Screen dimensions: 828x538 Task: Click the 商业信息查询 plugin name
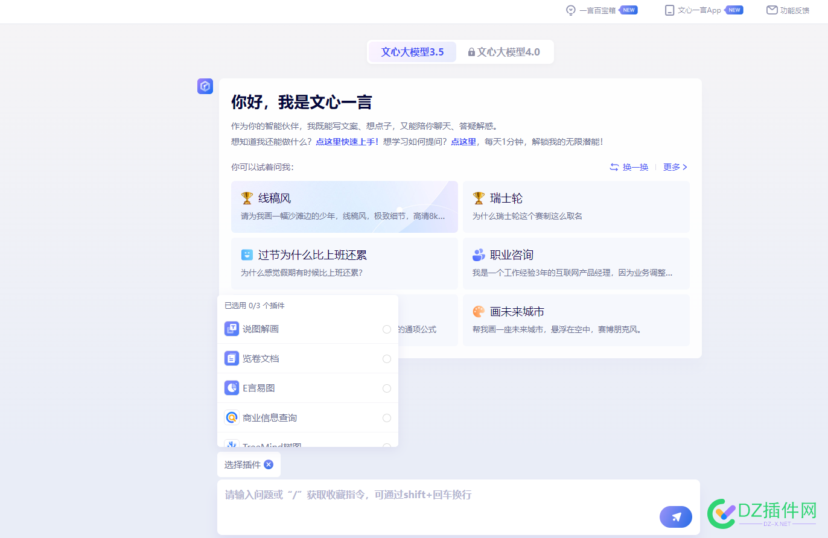[x=270, y=417]
